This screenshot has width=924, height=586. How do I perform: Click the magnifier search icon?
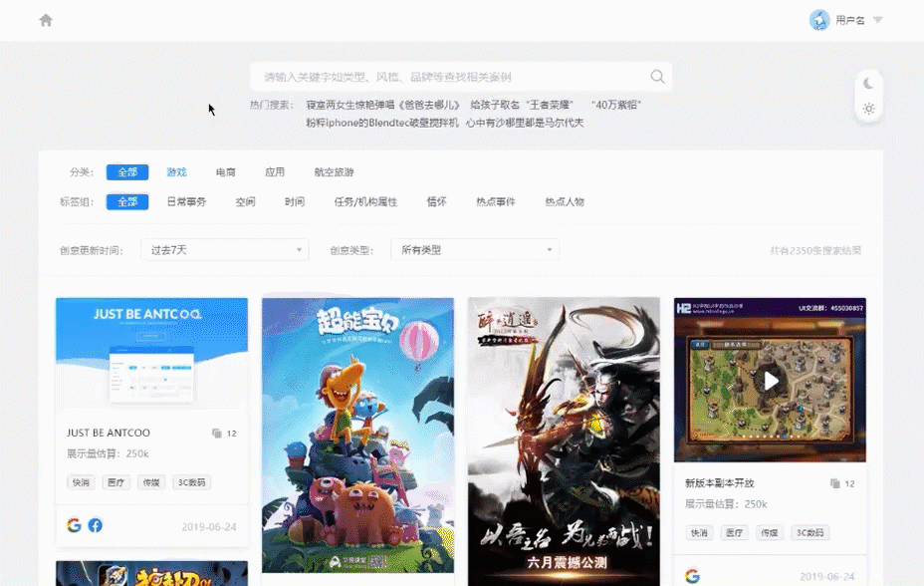click(x=657, y=77)
